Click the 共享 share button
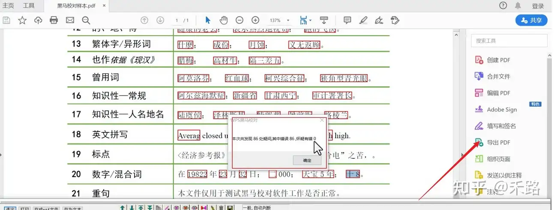The height and width of the screenshot is (210, 554). click(531, 20)
